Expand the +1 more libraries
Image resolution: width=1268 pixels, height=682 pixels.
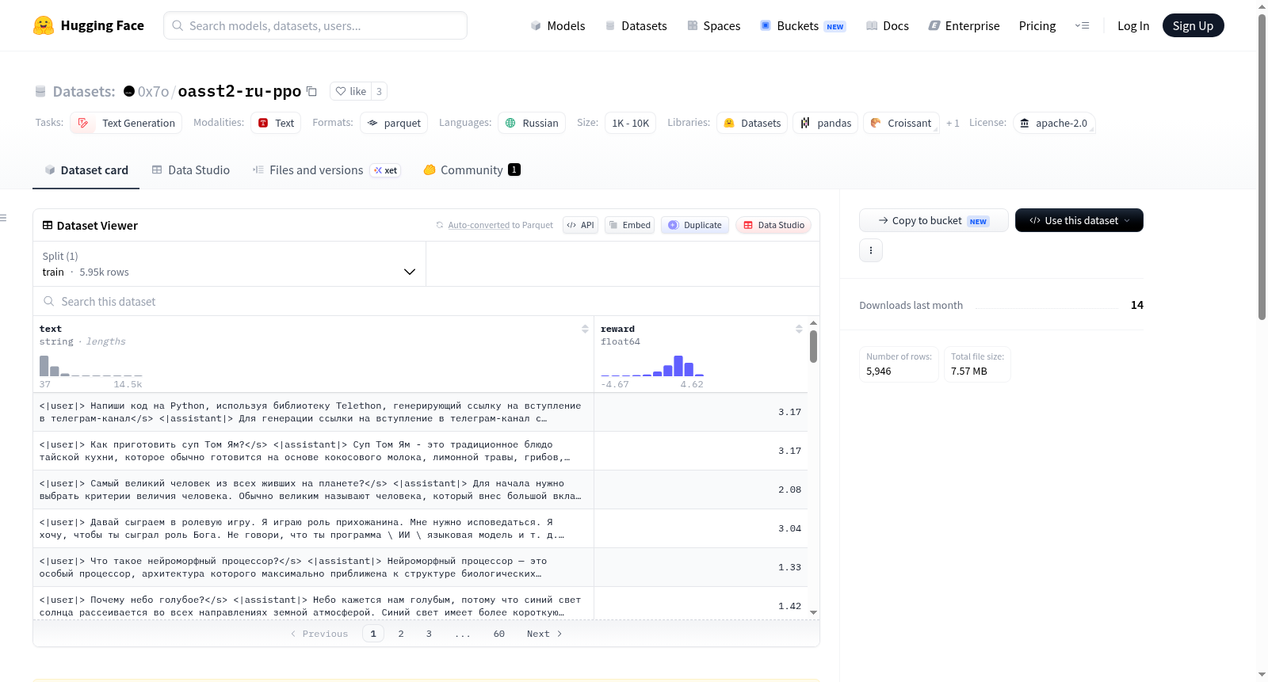click(x=953, y=124)
